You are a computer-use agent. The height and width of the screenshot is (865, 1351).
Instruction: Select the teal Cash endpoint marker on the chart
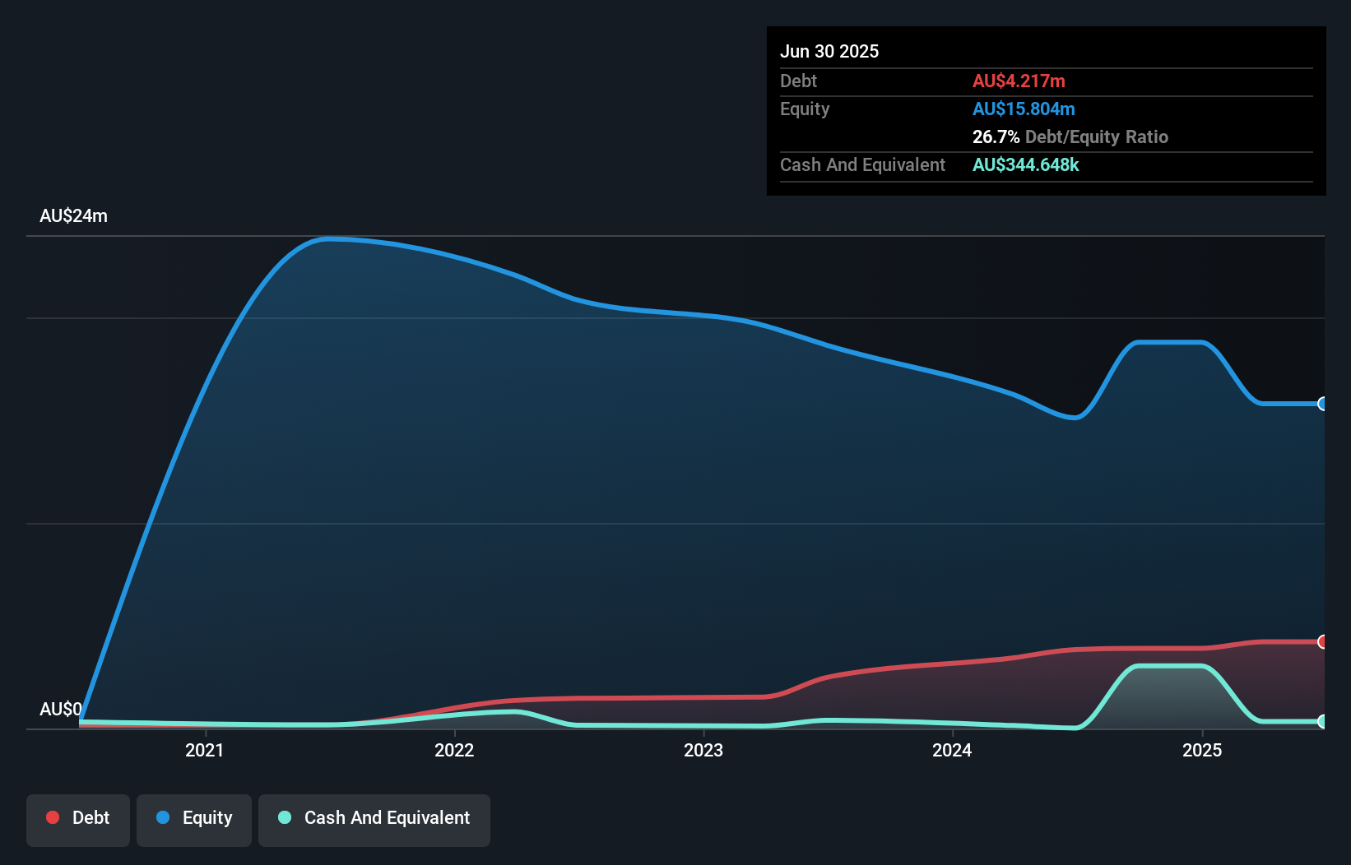[x=1322, y=722]
